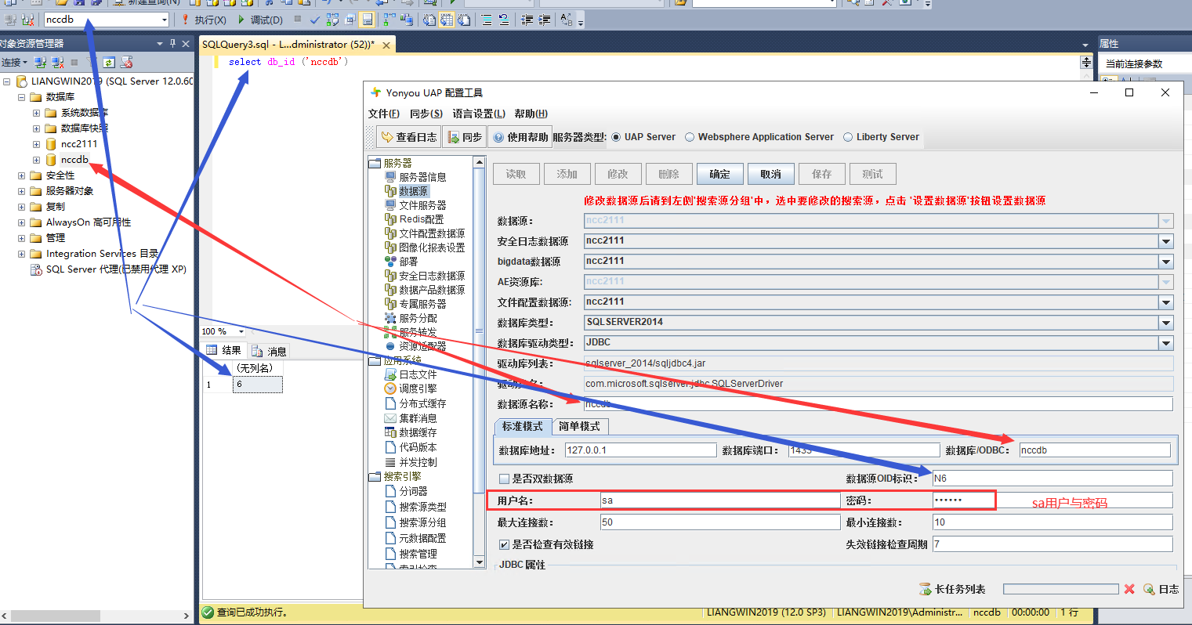Open the 数据库类型 SQLSERVER2014 dropdown

point(1166,323)
